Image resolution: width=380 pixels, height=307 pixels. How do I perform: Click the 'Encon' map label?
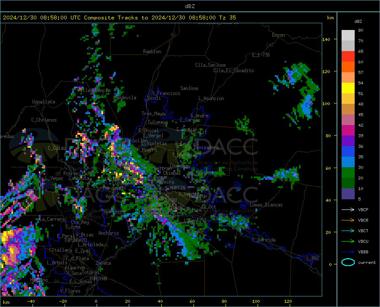pyautogui.click(x=278, y=35)
